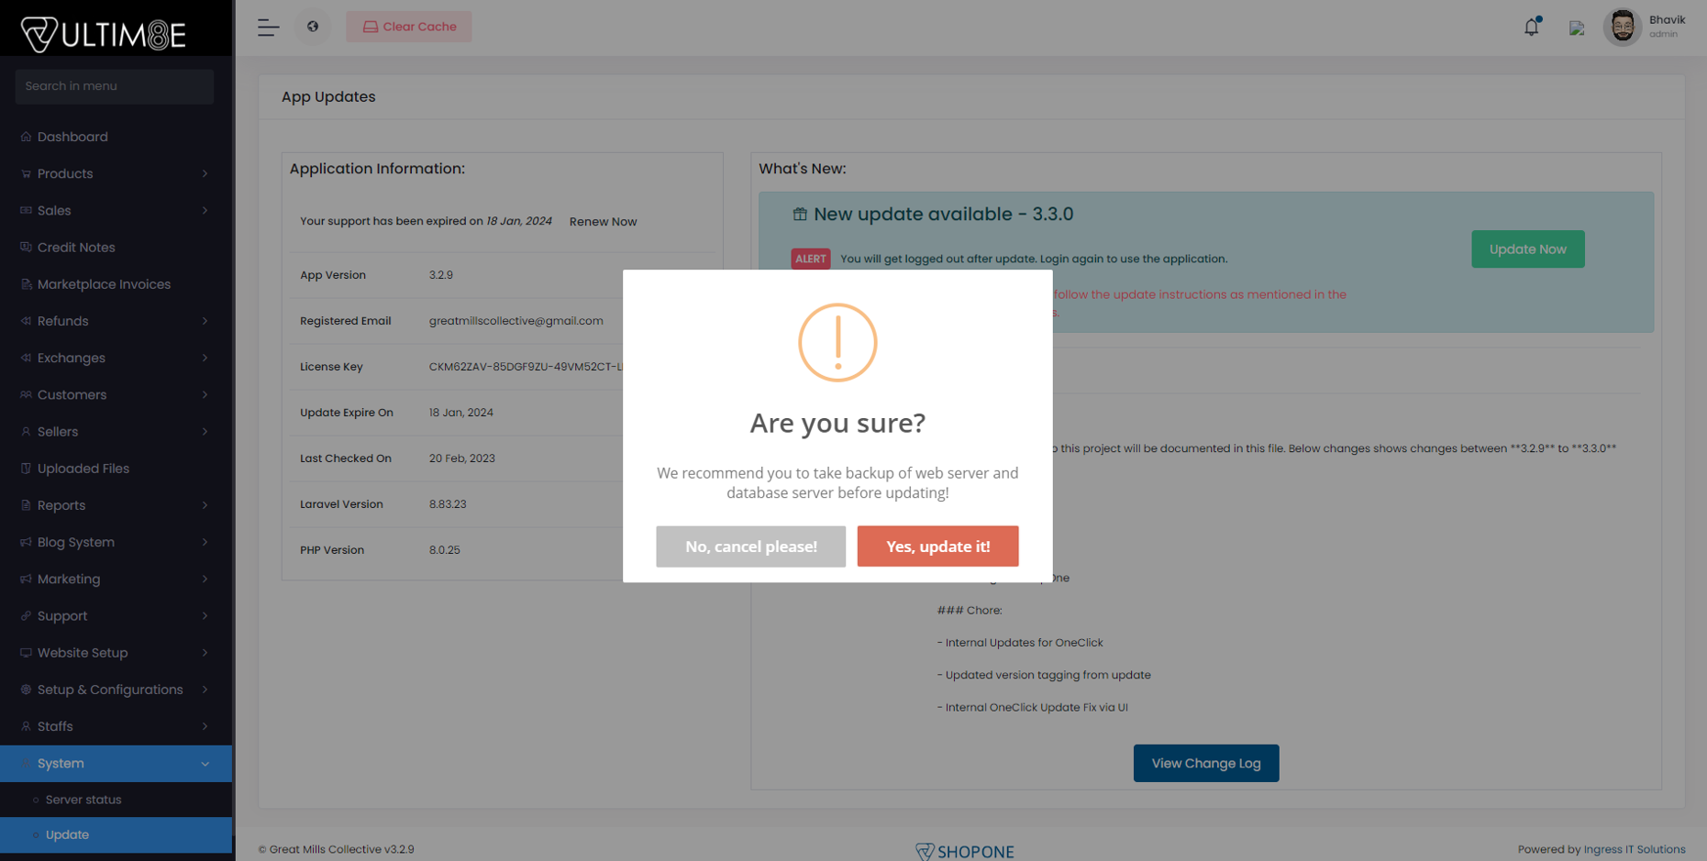The image size is (1707, 861).
Task: Focus the Search in menu field
Action: pos(115,86)
